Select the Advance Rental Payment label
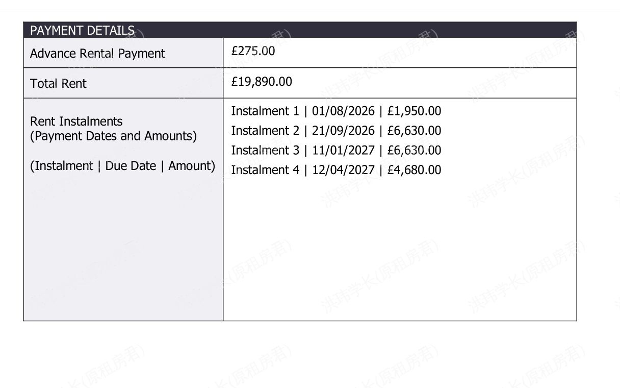The image size is (620, 388). click(97, 54)
